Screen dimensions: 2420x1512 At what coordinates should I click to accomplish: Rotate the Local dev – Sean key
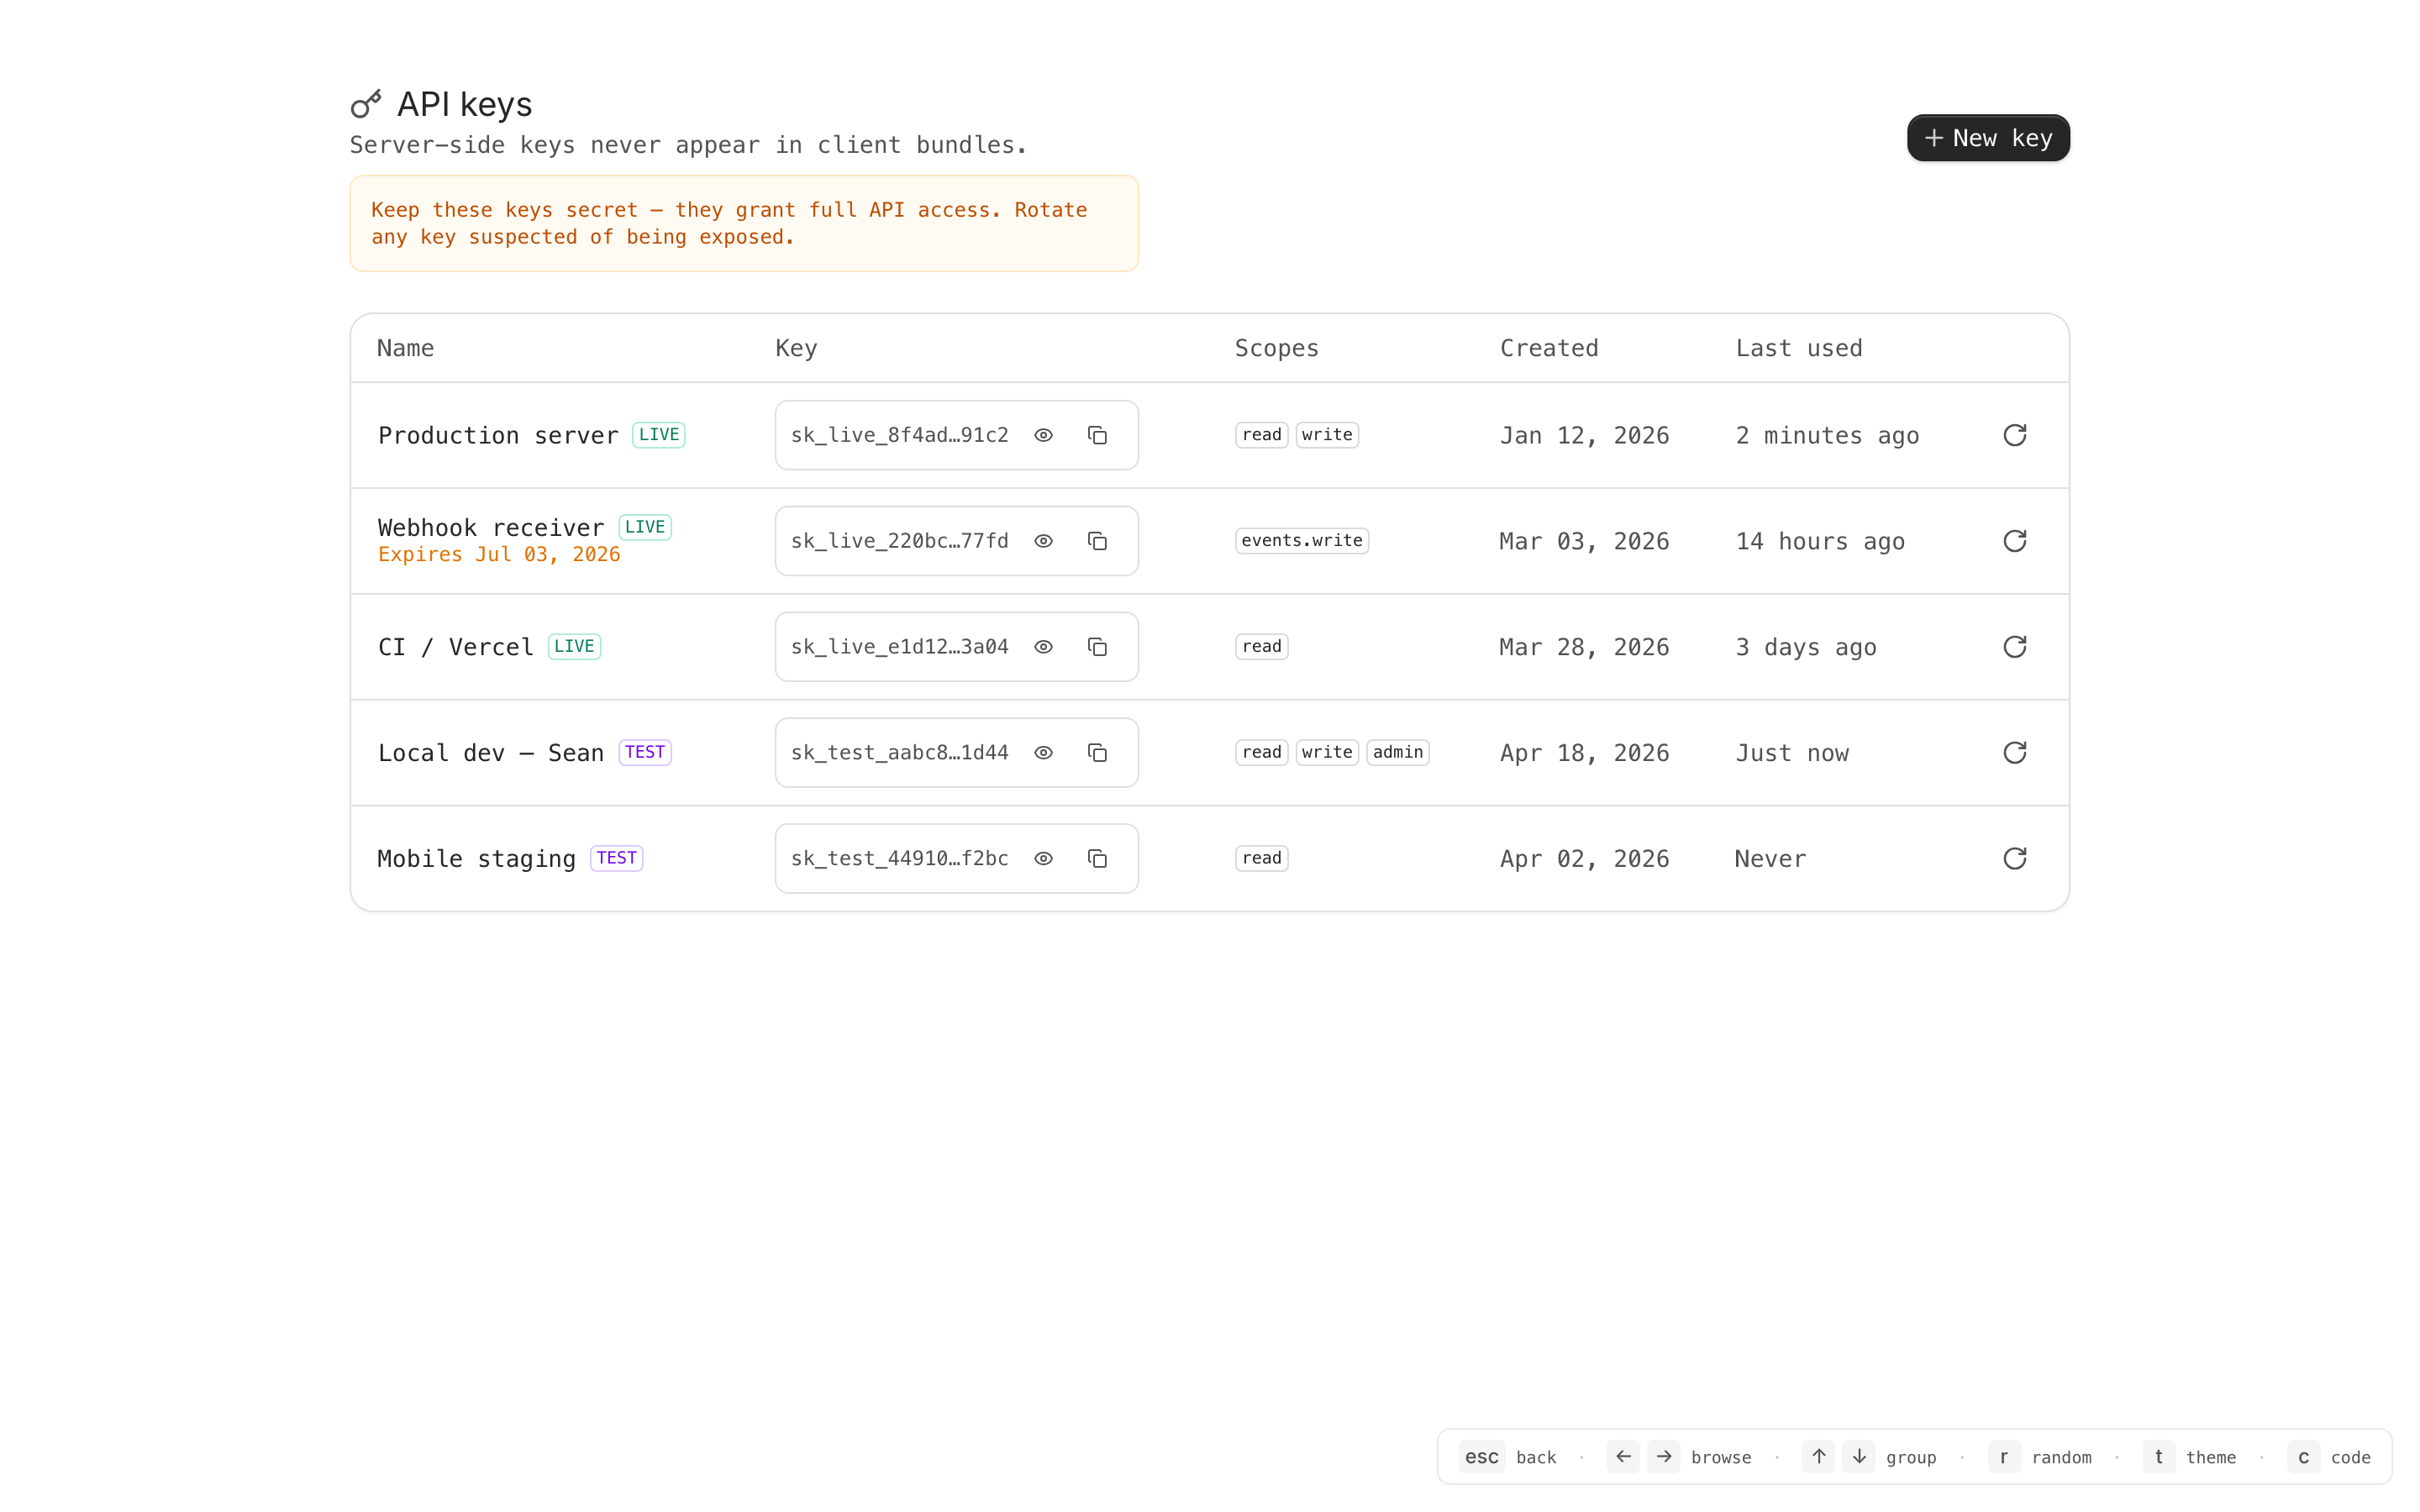click(x=2014, y=753)
